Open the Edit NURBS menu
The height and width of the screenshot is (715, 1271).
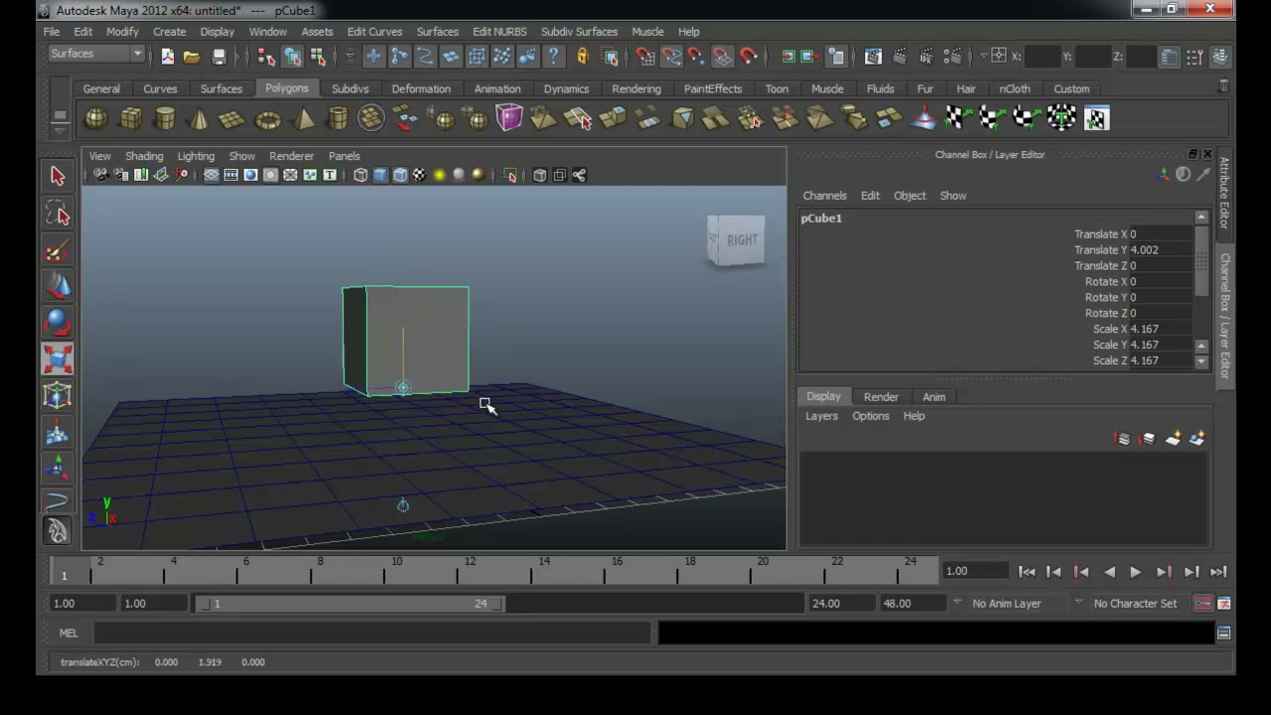(x=499, y=32)
